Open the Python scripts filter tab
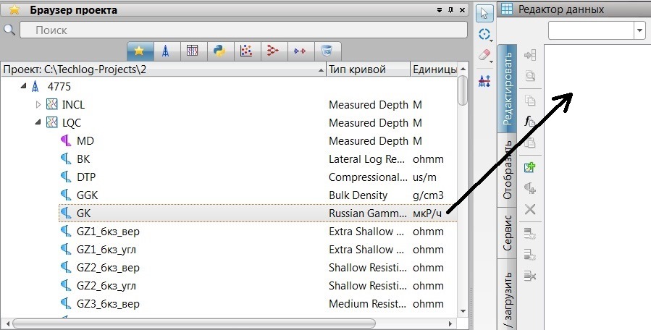 coord(219,51)
